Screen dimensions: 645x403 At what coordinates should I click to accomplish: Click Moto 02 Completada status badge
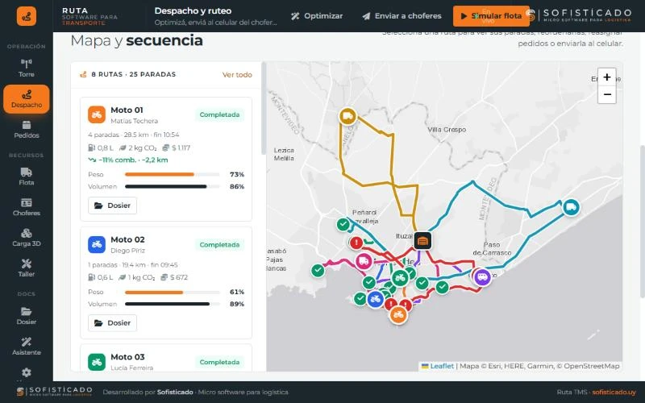(x=219, y=245)
